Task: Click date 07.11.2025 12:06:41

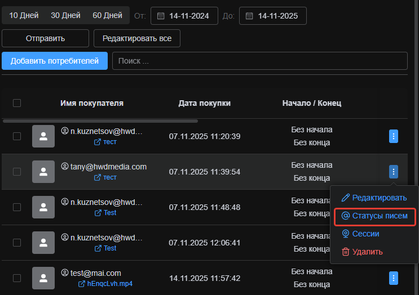Action: coord(204,243)
